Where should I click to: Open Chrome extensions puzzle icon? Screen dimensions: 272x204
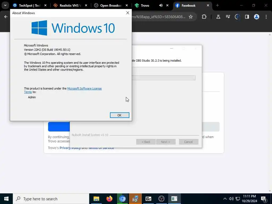[204, 17]
